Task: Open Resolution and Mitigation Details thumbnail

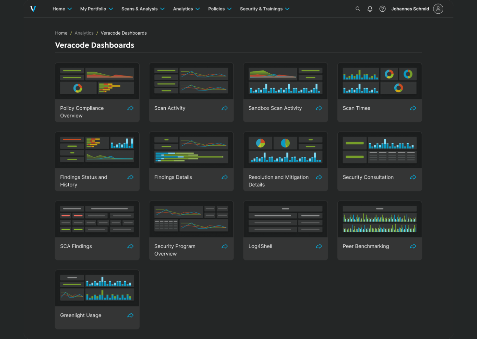Action: click(x=286, y=150)
